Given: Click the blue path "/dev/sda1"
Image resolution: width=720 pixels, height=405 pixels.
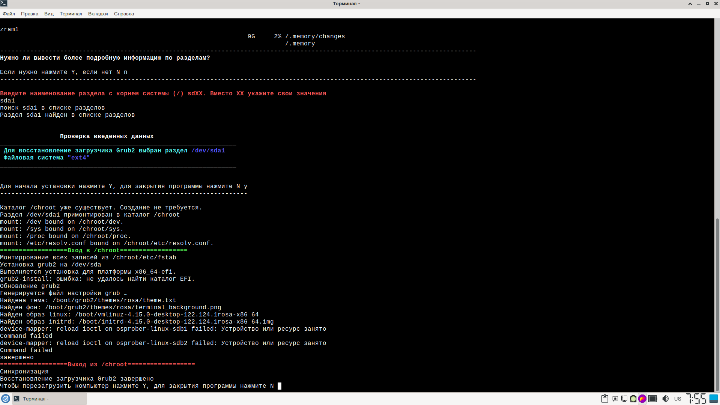Looking at the screenshot, I should click(208, 151).
